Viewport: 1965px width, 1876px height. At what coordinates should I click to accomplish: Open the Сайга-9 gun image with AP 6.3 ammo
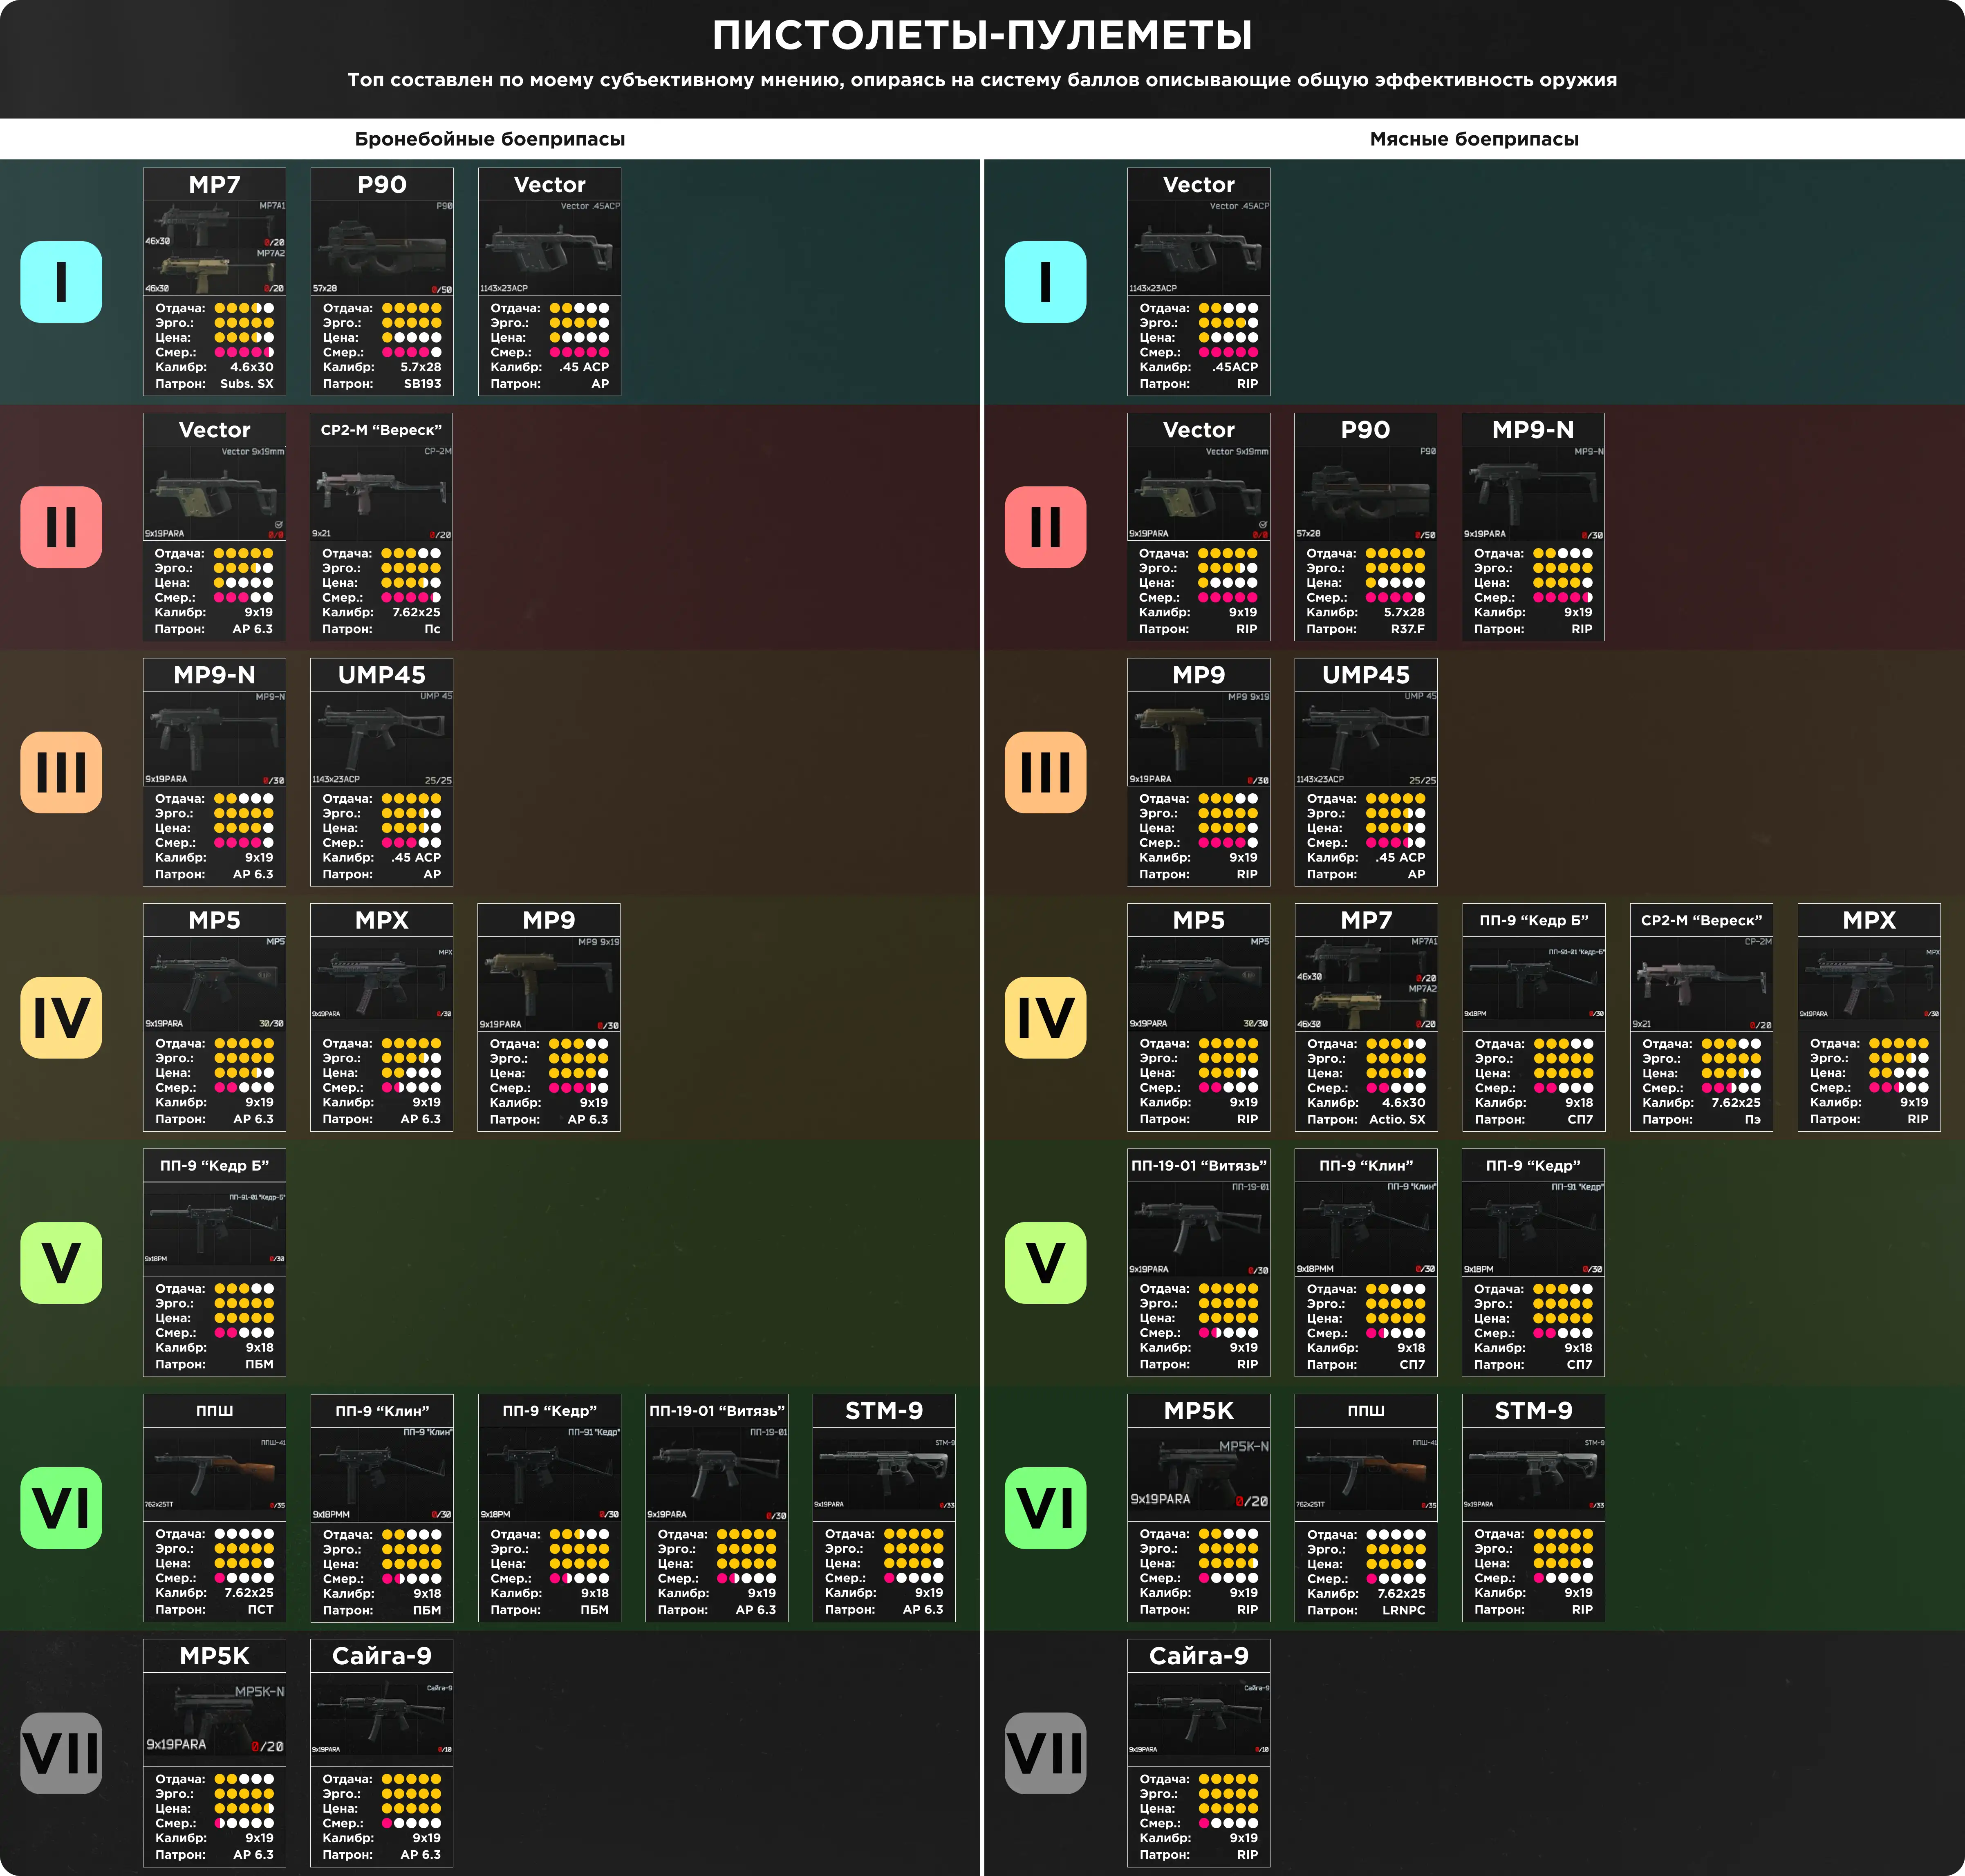coord(382,1719)
